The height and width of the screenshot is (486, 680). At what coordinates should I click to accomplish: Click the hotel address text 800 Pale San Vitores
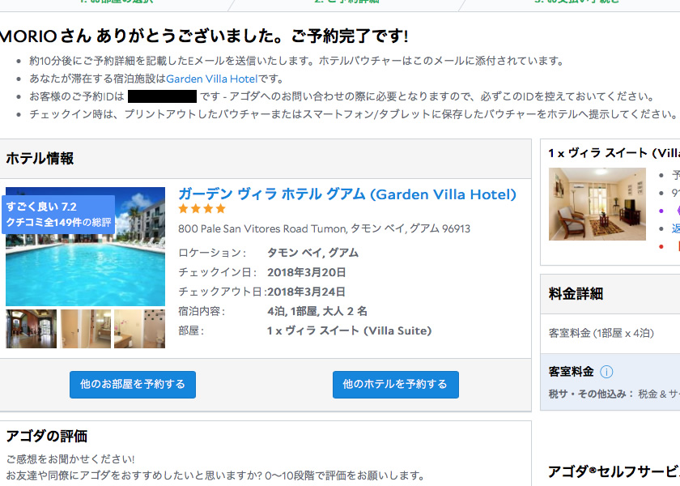click(324, 228)
